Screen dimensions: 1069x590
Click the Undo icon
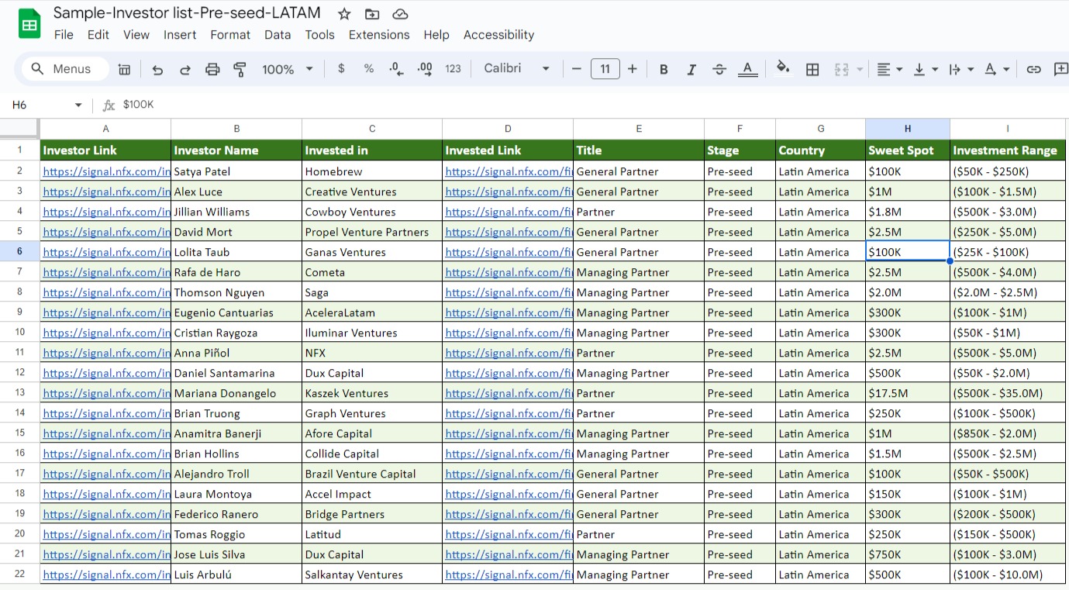coord(158,69)
